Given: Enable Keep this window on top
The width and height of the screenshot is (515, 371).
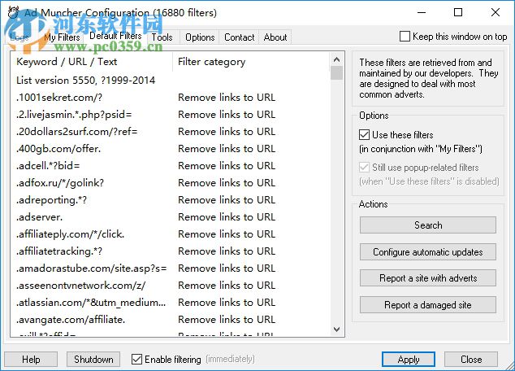Looking at the screenshot, I should (405, 36).
